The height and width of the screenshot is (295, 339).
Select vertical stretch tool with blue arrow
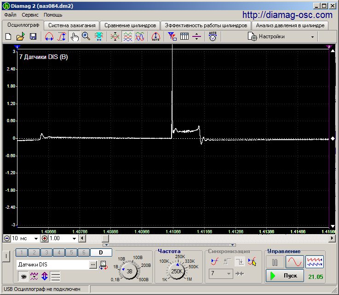click(x=62, y=36)
